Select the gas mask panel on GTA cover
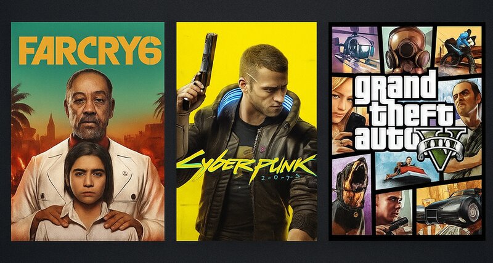This screenshot has width=493, height=263. point(407,49)
